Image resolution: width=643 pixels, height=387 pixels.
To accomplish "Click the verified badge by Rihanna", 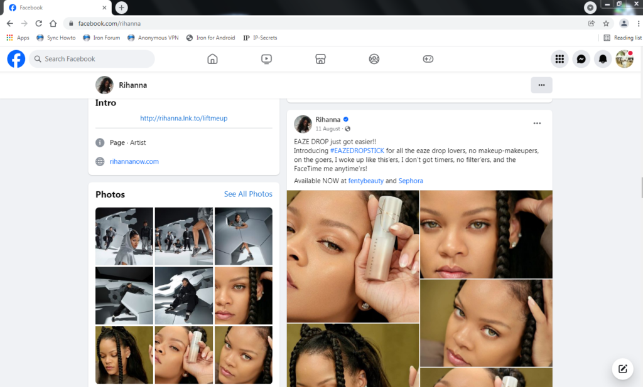I will [346, 120].
